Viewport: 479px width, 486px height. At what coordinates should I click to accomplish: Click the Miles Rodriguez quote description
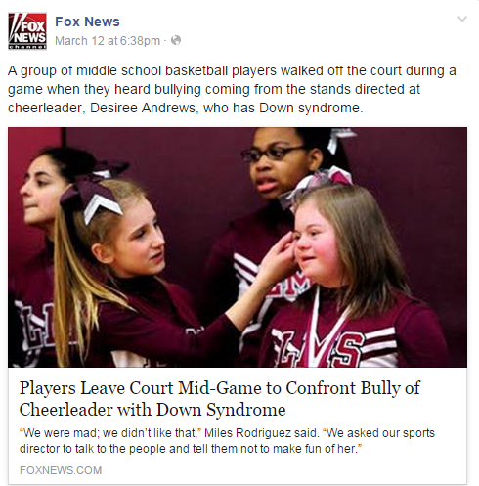[x=227, y=441]
